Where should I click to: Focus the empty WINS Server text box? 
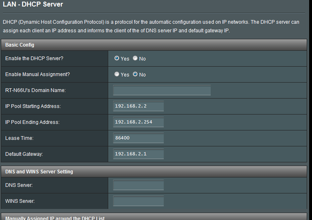(138, 201)
